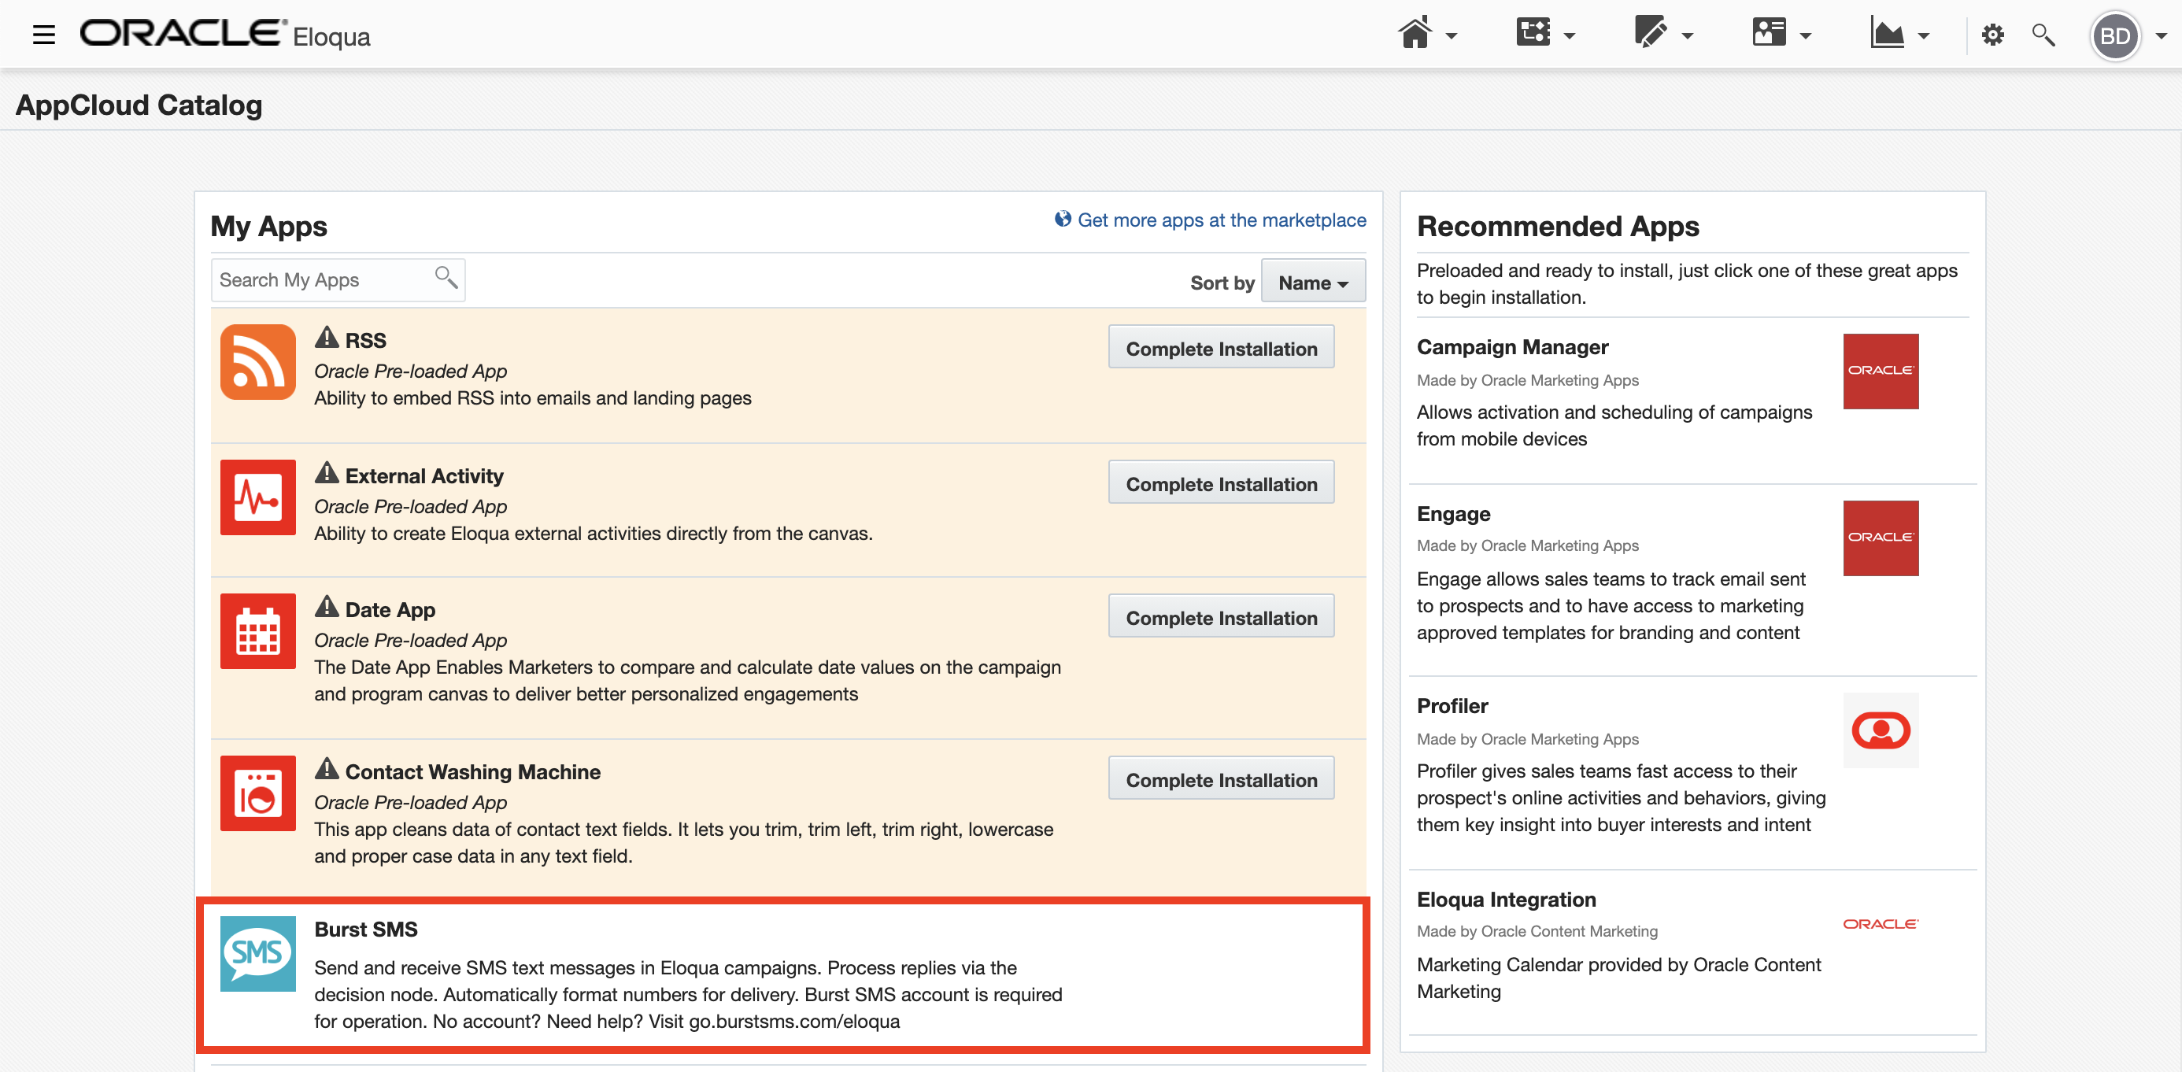This screenshot has width=2182, height=1072.
Task: Click the Profiler app logo
Action: [x=1880, y=730]
